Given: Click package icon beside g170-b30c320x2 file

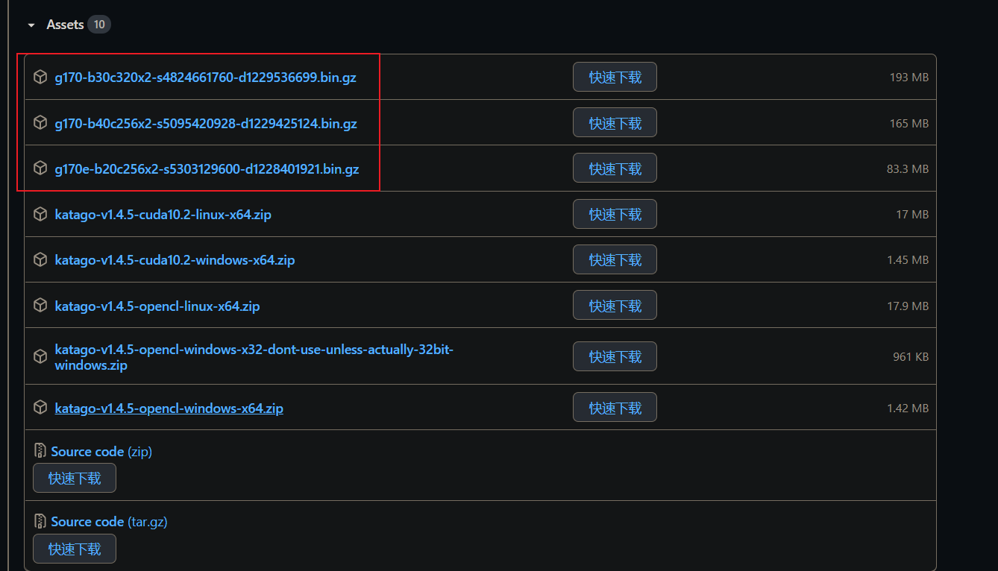Looking at the screenshot, I should tap(40, 77).
